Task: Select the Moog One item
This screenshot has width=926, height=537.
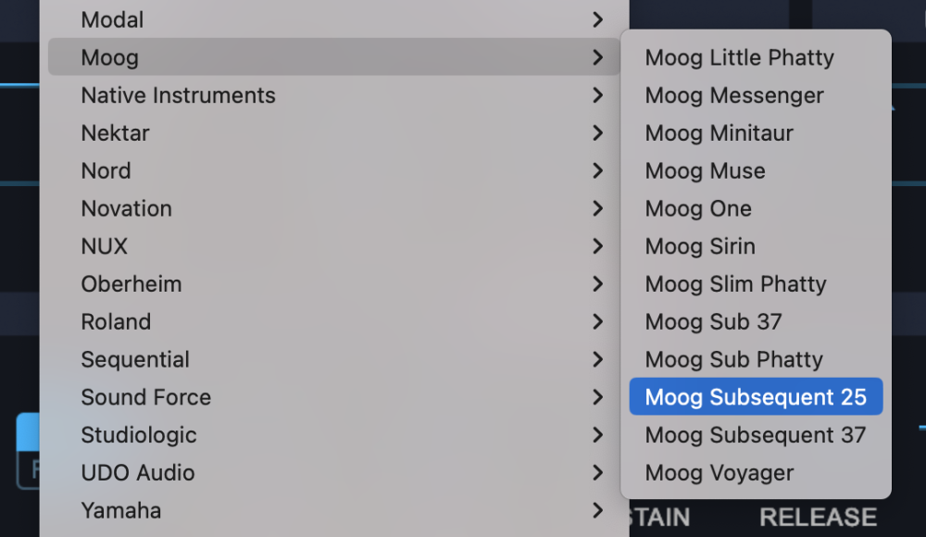Action: (698, 209)
